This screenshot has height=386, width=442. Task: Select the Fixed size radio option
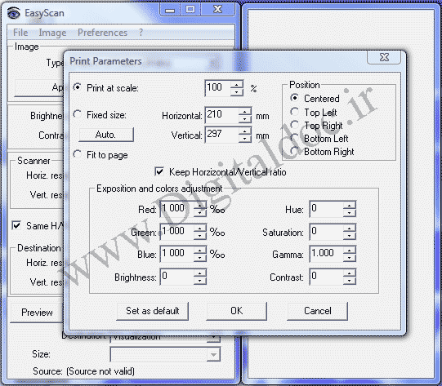point(78,114)
